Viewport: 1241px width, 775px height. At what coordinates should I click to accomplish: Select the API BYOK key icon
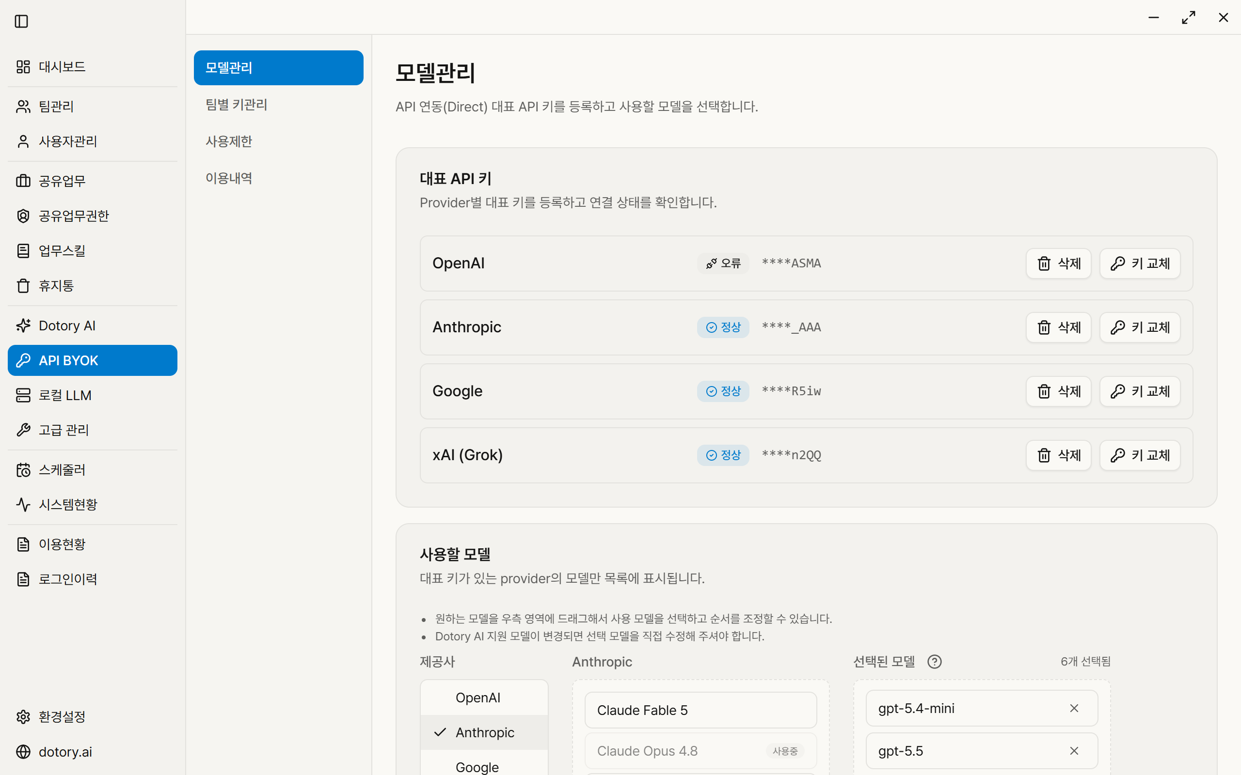pos(23,360)
